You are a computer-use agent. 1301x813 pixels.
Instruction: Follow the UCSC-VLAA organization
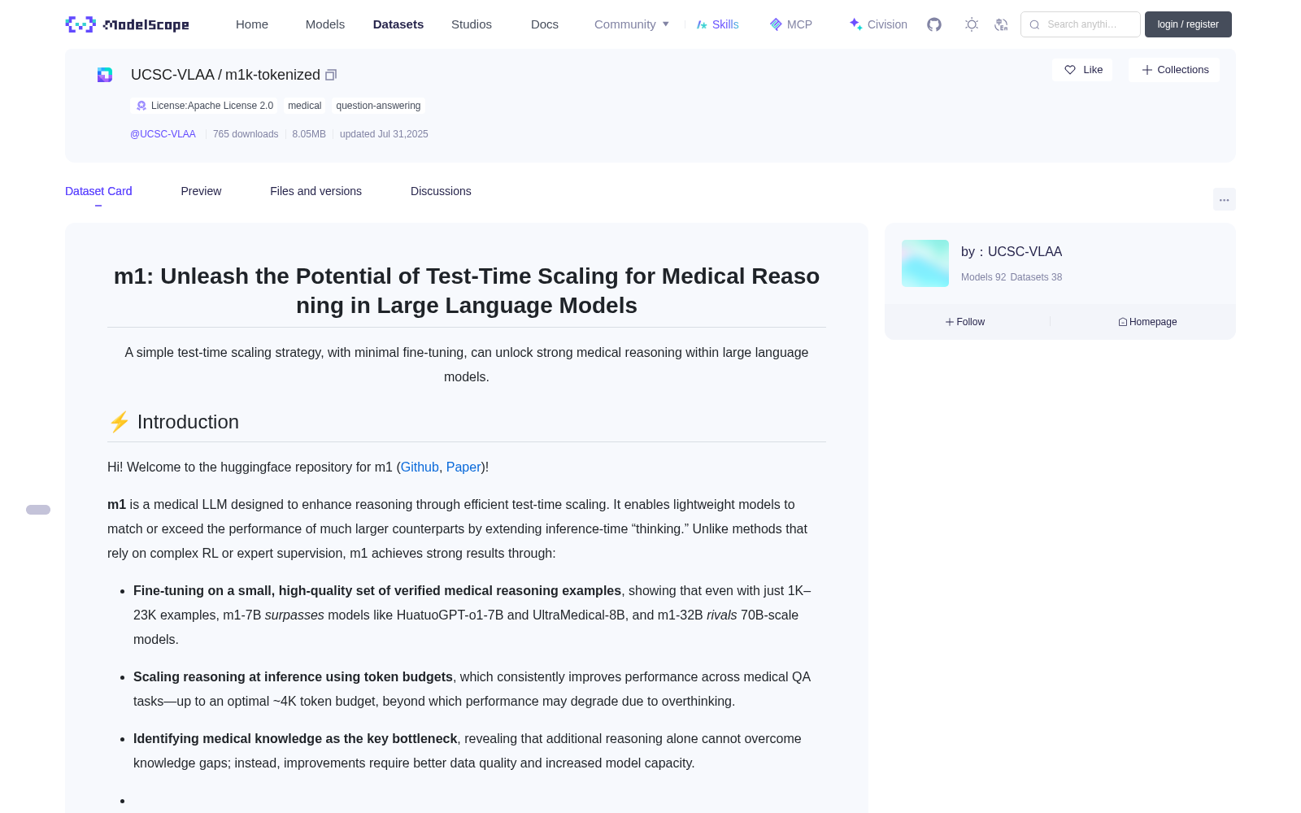(x=965, y=322)
